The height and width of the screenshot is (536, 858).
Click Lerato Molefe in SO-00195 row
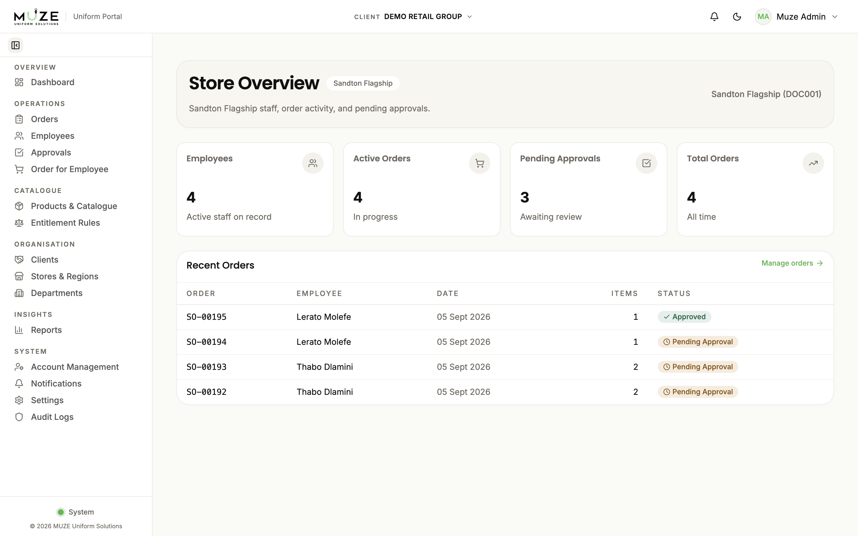pos(324,317)
